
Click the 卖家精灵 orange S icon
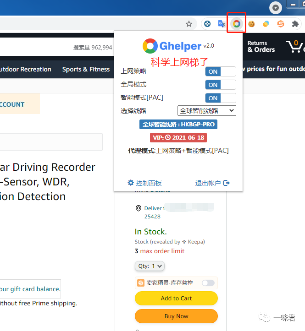[x=141, y=282]
